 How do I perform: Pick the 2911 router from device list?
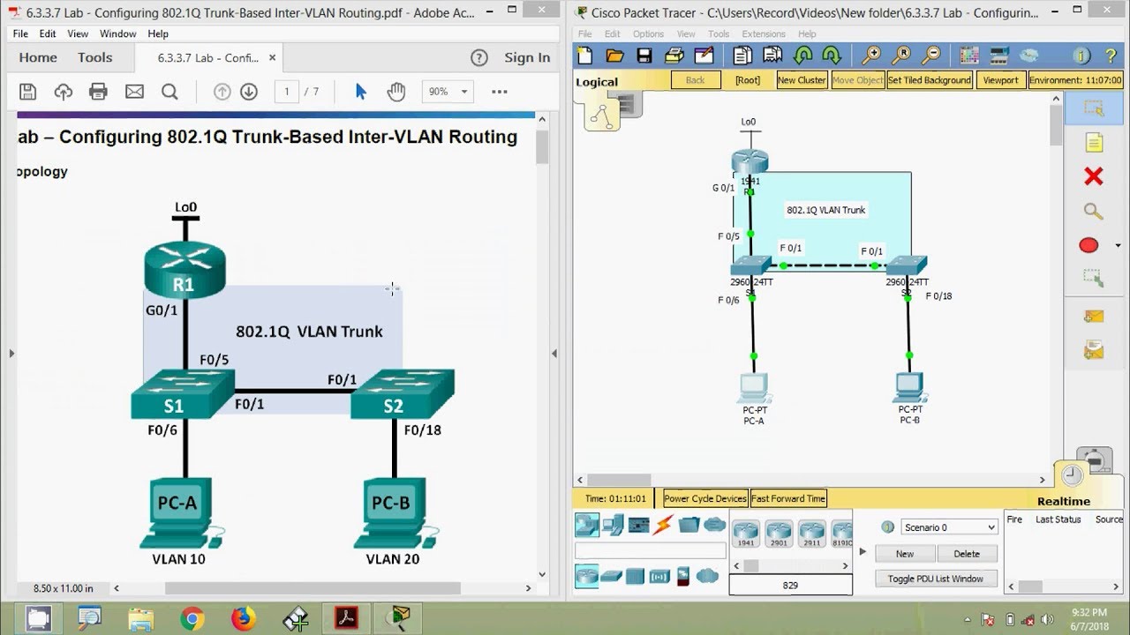click(810, 534)
